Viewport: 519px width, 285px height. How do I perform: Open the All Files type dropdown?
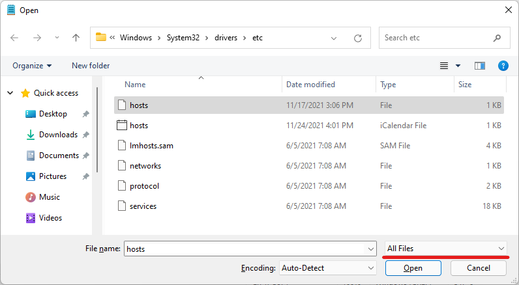[x=446, y=249]
